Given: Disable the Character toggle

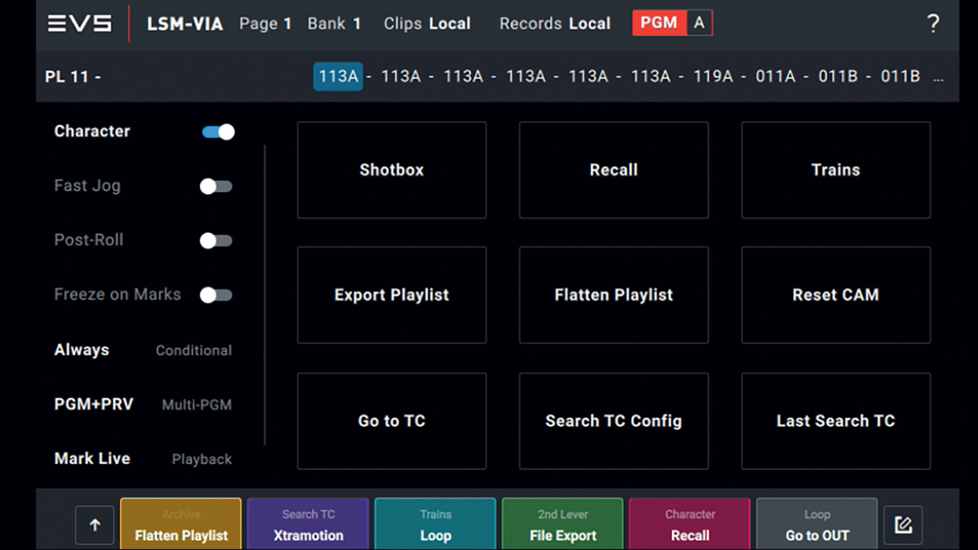Looking at the screenshot, I should pos(218,132).
